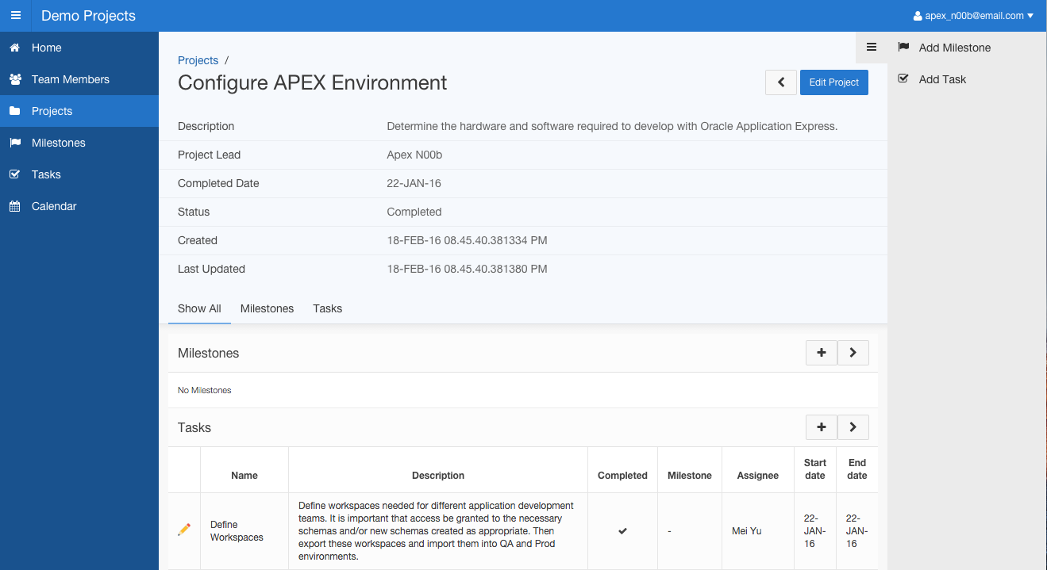Click the Team Members people icon
1047x570 pixels.
coord(15,79)
